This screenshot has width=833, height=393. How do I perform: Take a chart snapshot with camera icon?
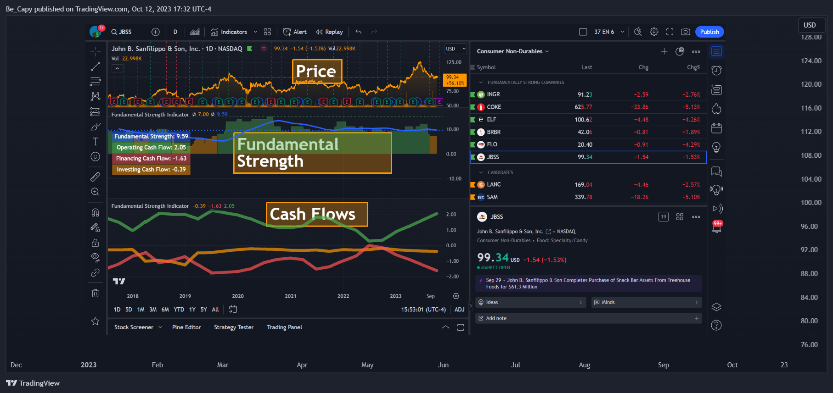pos(685,32)
